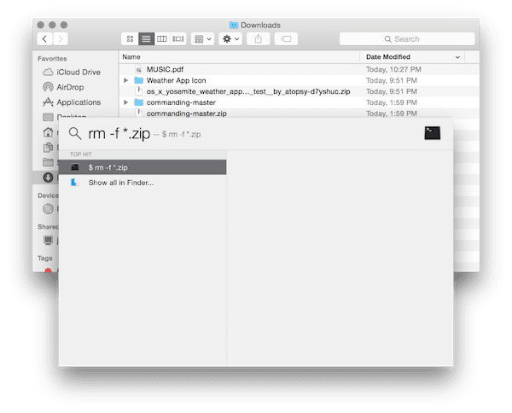
Task: Click the Downloads arrow icon in sidebar
Action: 48,177
